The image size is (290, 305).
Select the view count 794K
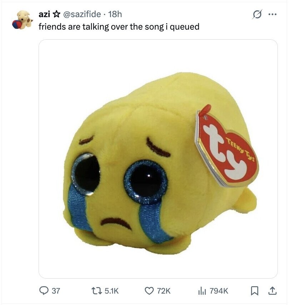pyautogui.click(x=219, y=291)
